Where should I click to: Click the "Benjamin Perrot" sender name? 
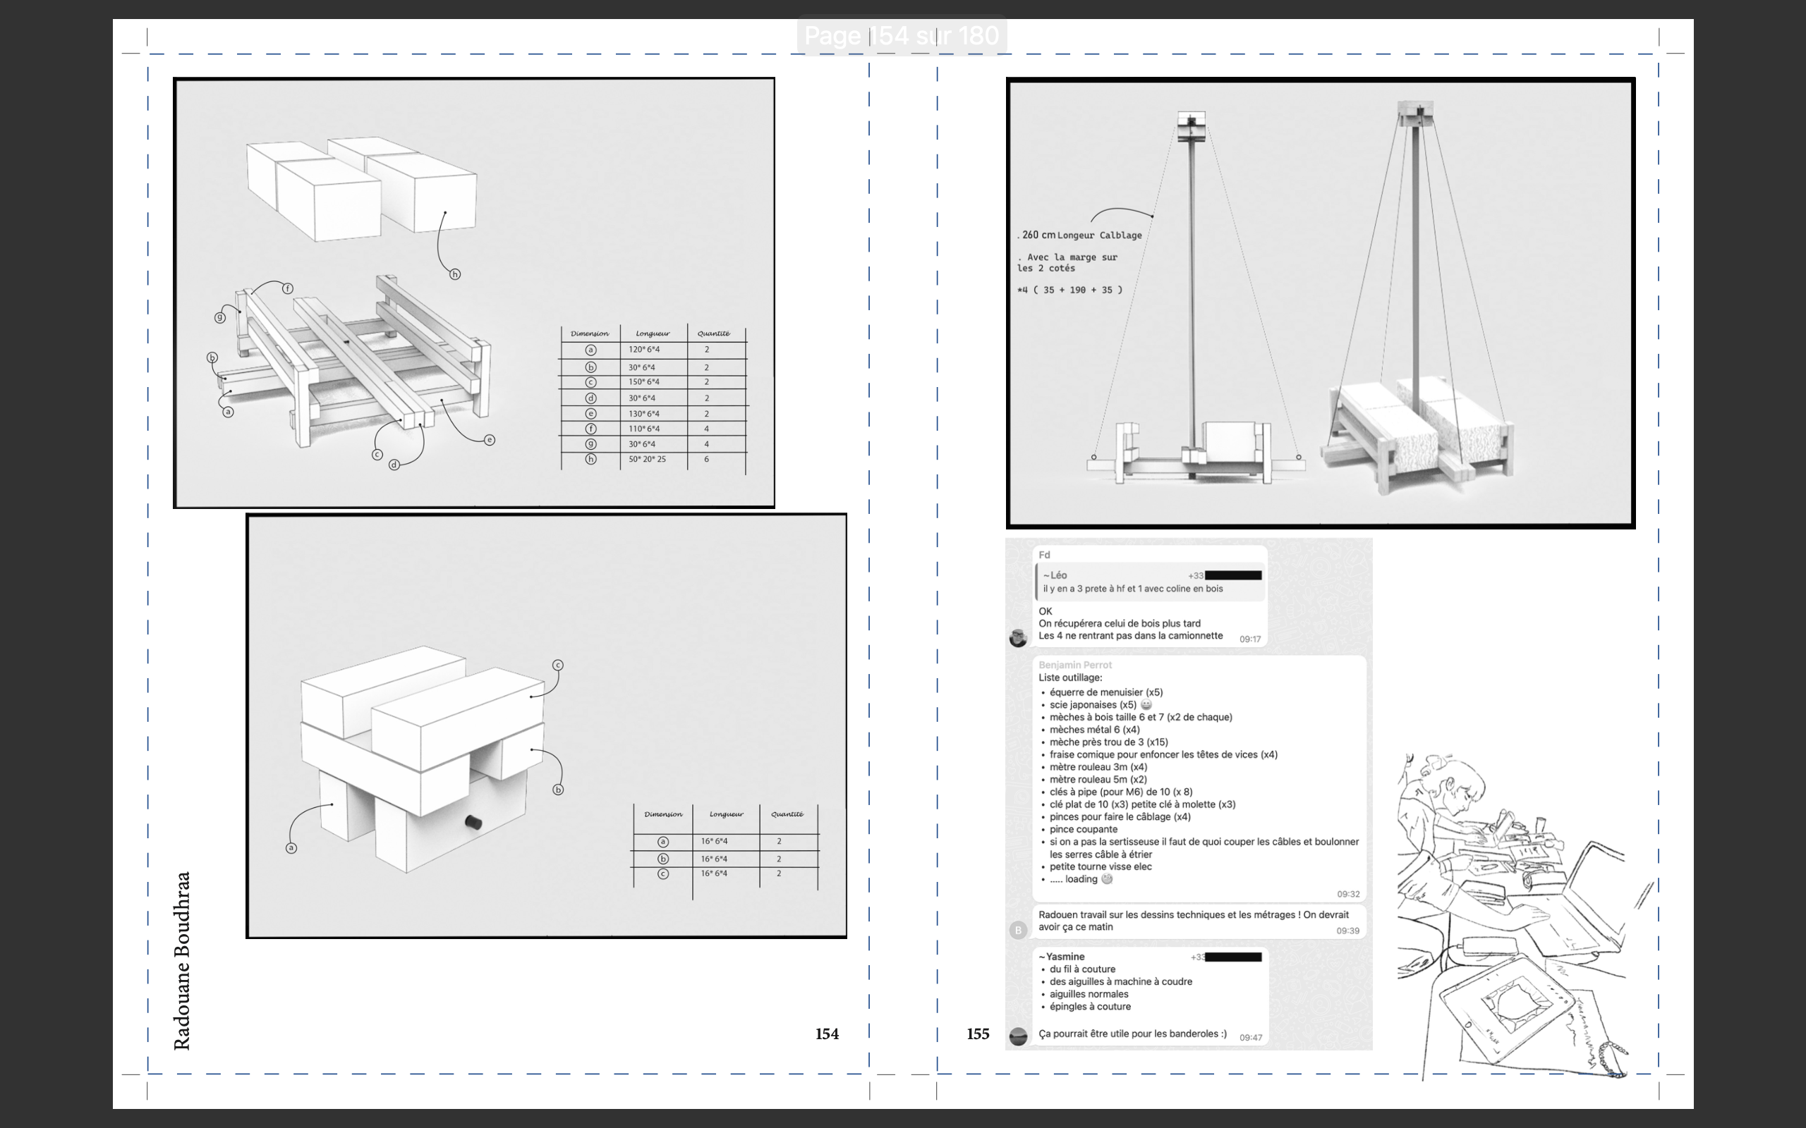pyautogui.click(x=1074, y=665)
